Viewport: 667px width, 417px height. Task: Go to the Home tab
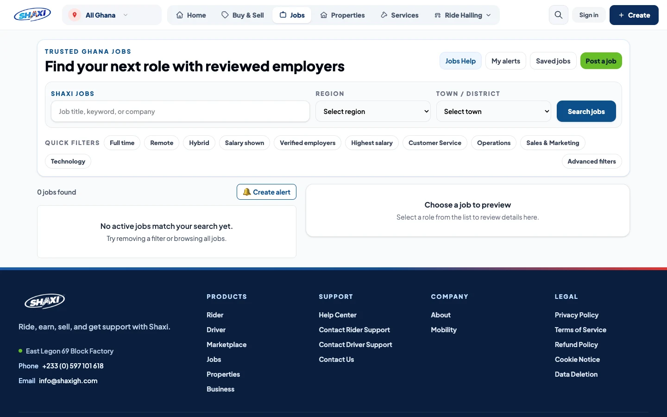[x=191, y=15]
